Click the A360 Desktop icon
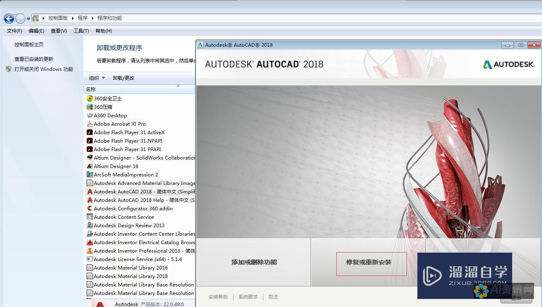The width and height of the screenshot is (542, 307). click(90, 115)
